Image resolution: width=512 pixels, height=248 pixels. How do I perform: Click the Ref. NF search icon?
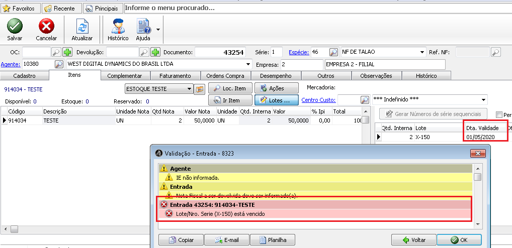pos(496,52)
